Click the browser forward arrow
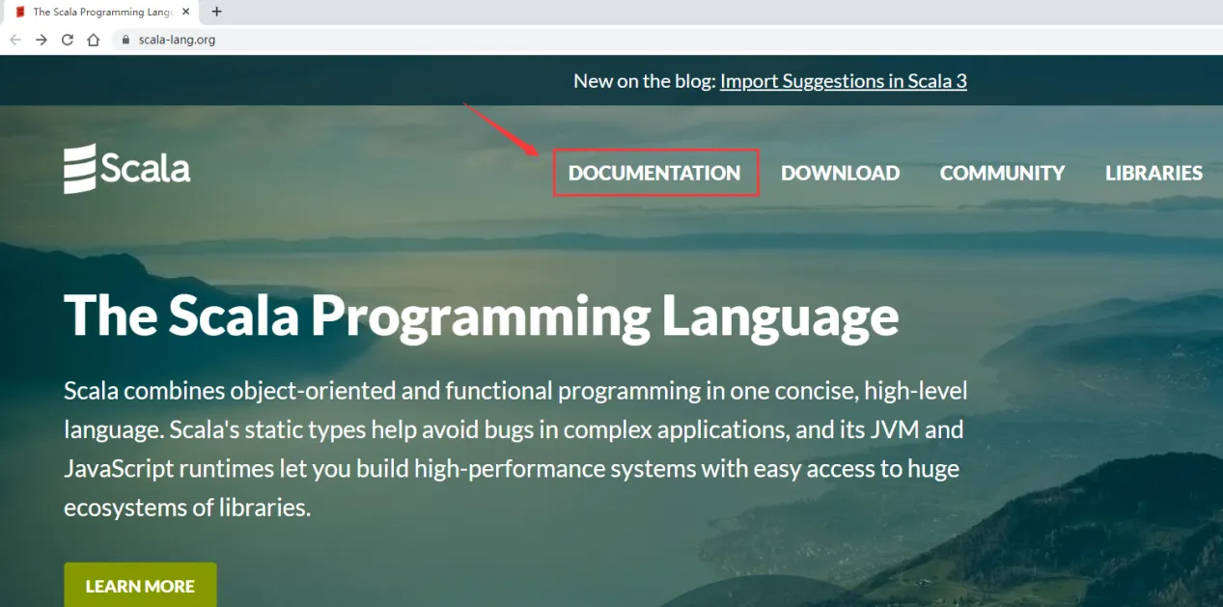The width and height of the screenshot is (1223, 607). pyautogui.click(x=42, y=40)
